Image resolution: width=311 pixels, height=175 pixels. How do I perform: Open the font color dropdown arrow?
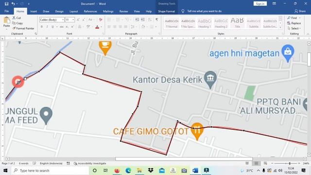pos(102,27)
